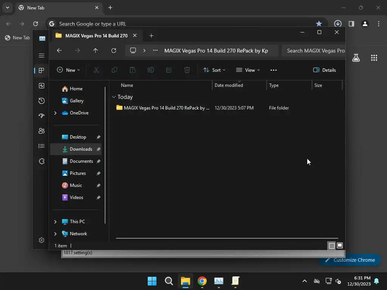Viewport: 387px width, 290px height.
Task: Open Google apps grid icon
Action: pos(374,58)
